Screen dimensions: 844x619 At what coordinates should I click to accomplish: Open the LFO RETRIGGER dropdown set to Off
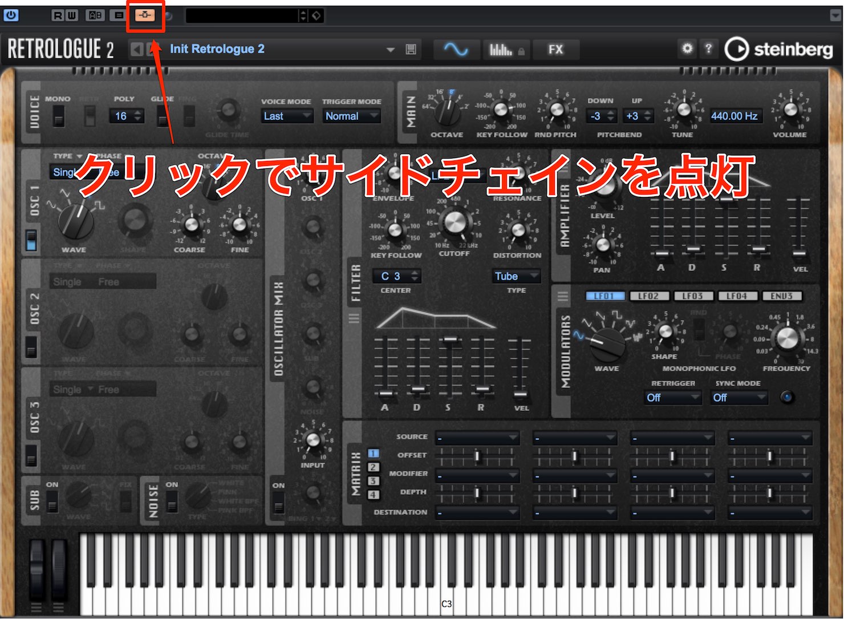[672, 398]
